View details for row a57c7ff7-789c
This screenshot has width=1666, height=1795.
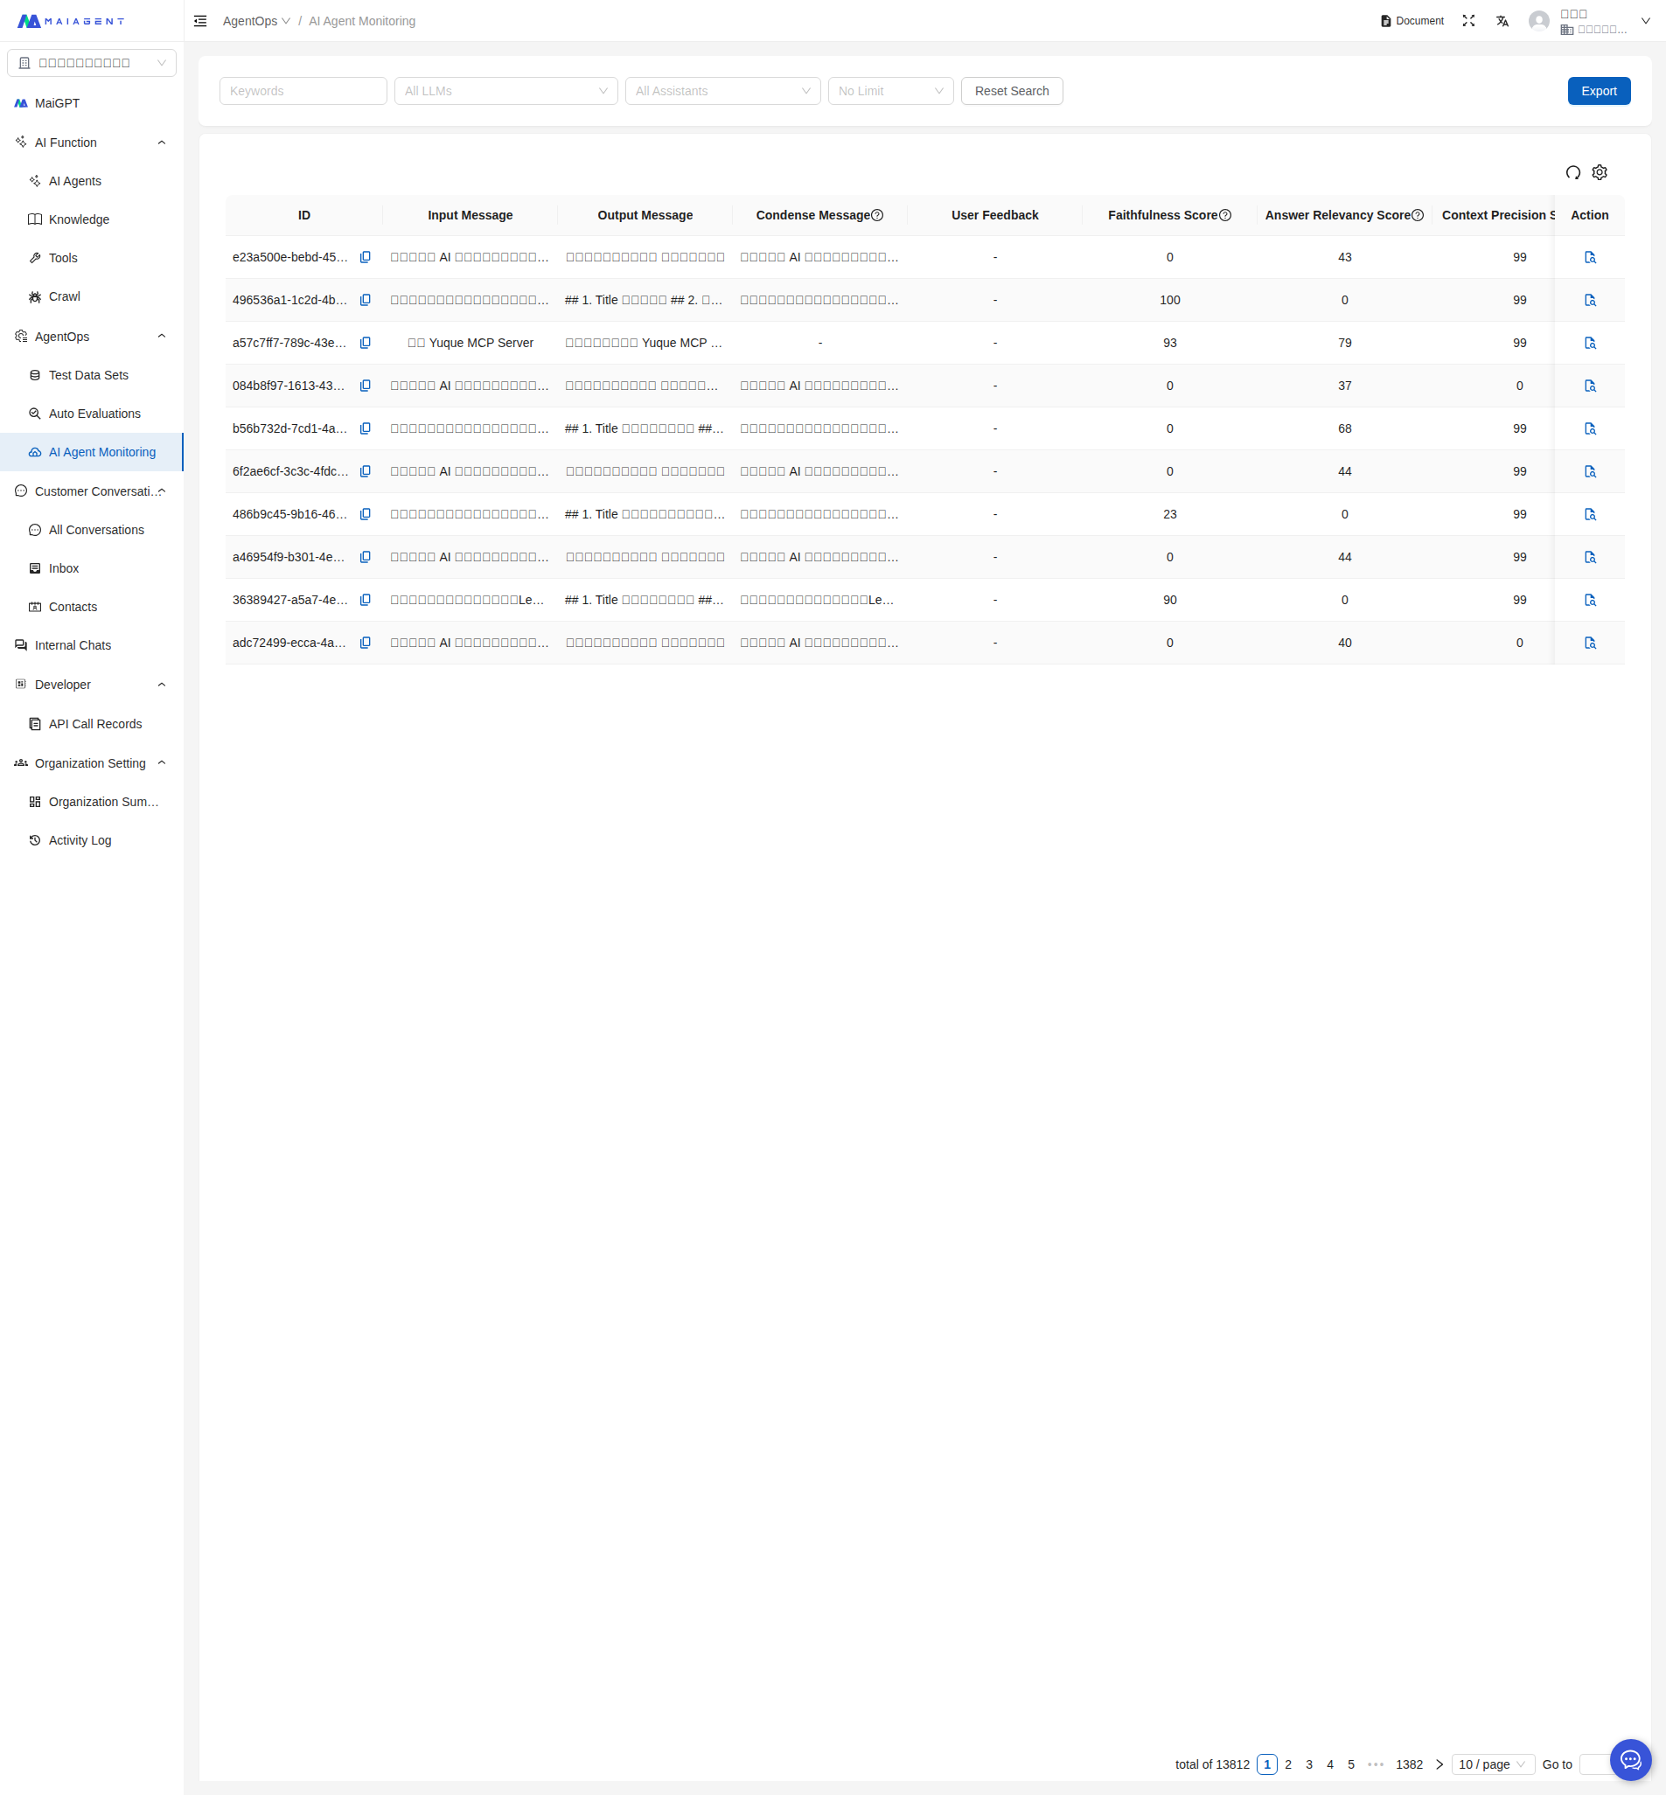(x=1589, y=343)
